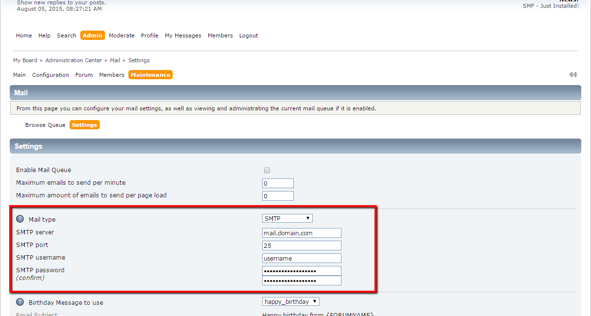
Task: Open the Maintenance section tab
Action: click(x=150, y=74)
